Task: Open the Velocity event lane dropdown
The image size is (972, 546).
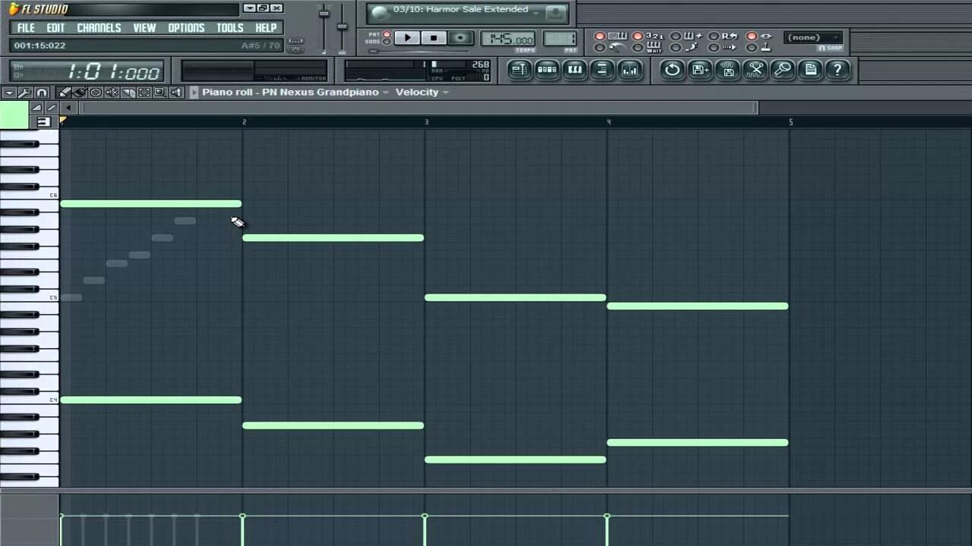Action: point(422,92)
